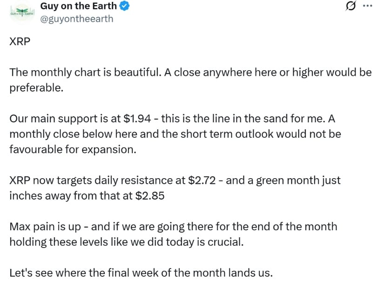384x281 pixels.
Task: Click the 'Guy on the Earth' display name
Action: [78, 6]
